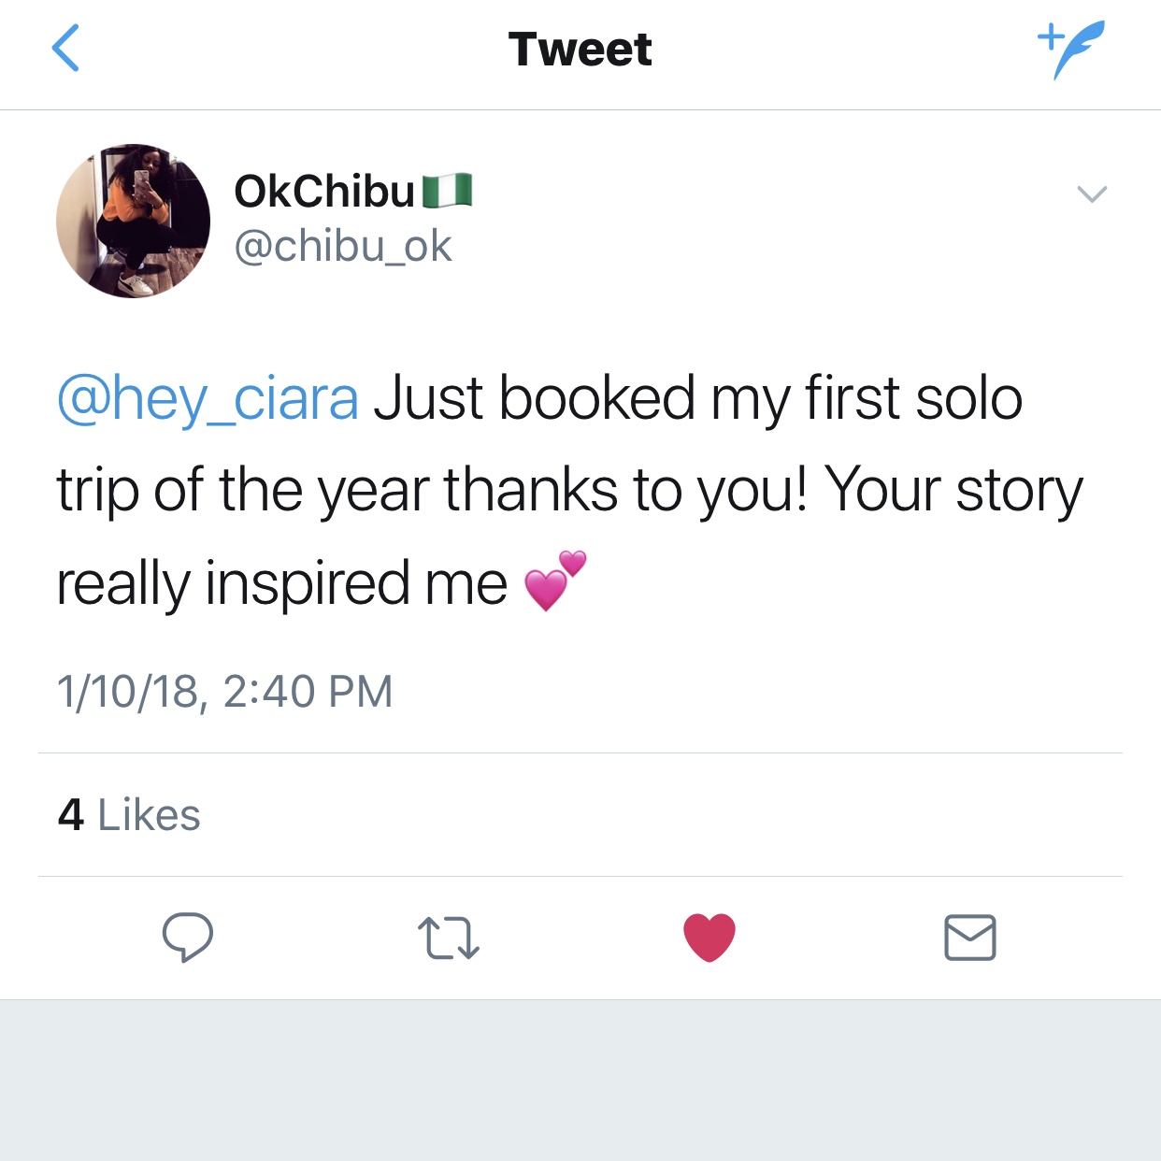1161x1161 pixels.
Task: Share tweet via envelope message icon
Action: point(970,938)
